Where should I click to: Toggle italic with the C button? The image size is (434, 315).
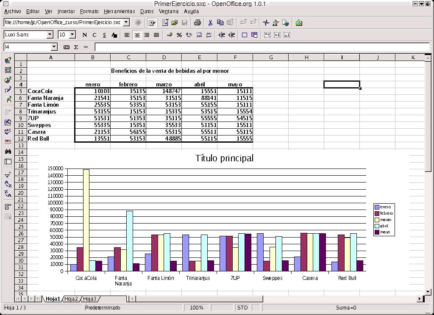click(x=95, y=35)
